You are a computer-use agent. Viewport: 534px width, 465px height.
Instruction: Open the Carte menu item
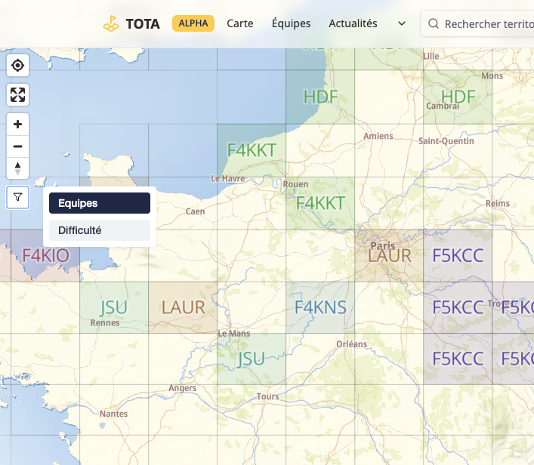[240, 23]
